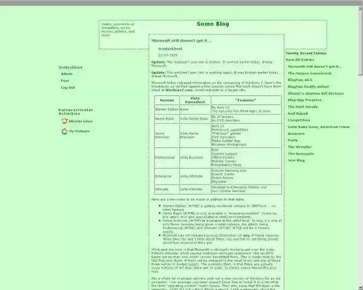Click the blog tagline about geeky comments
The width and height of the screenshot is (363, 290).
point(118,30)
